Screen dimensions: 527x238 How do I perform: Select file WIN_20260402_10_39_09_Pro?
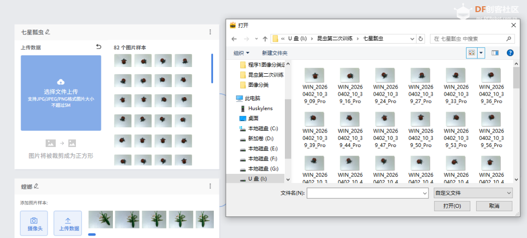(x=314, y=86)
